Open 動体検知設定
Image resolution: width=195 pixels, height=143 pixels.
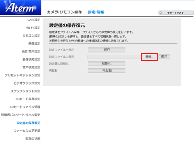31,60
